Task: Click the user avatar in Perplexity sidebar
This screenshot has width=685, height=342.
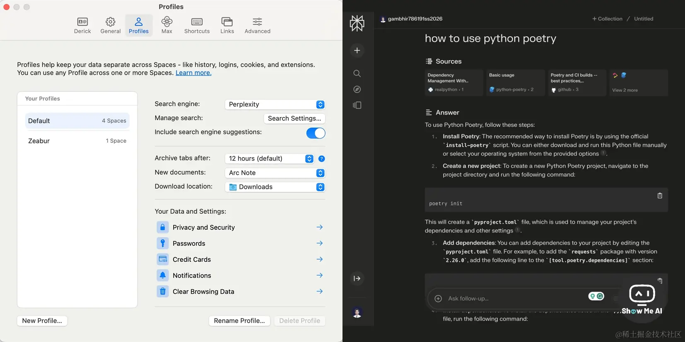Action: pos(357,313)
